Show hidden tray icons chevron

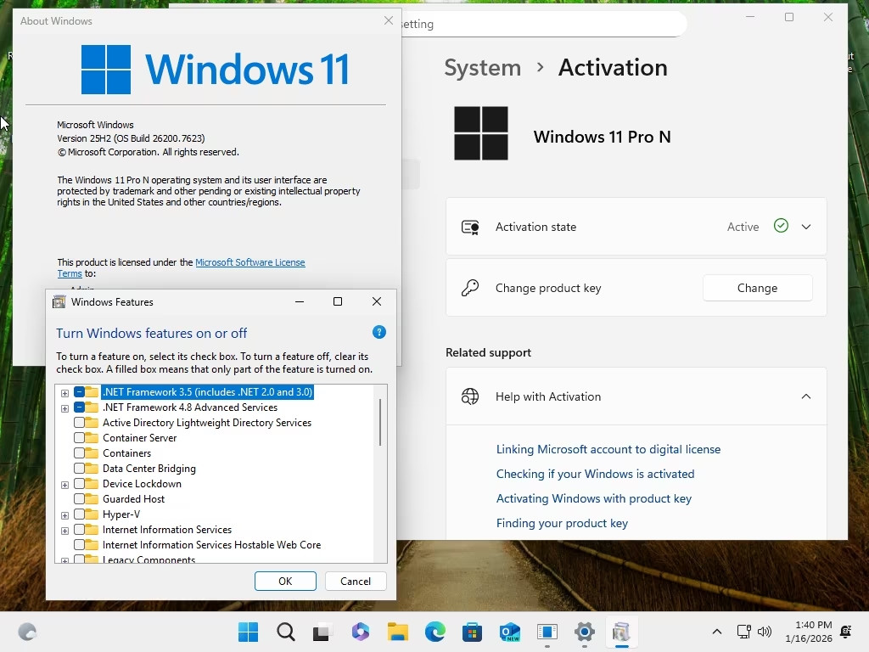click(x=716, y=632)
